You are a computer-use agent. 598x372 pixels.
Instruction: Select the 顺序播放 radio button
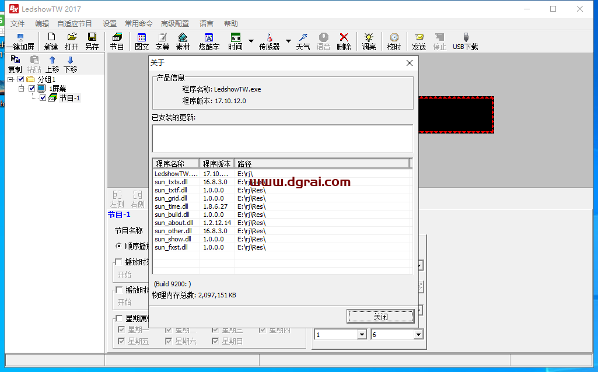[x=118, y=246]
